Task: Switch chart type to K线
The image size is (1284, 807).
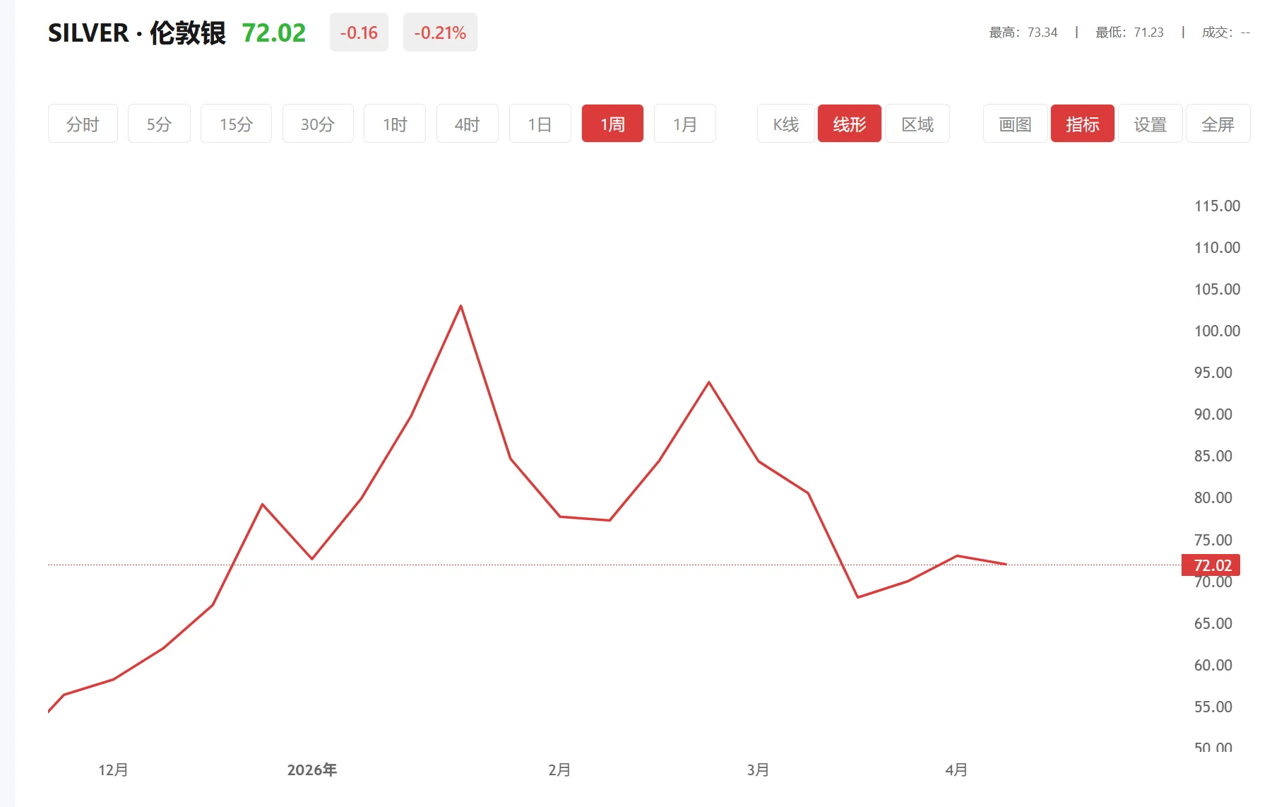Action: point(785,124)
